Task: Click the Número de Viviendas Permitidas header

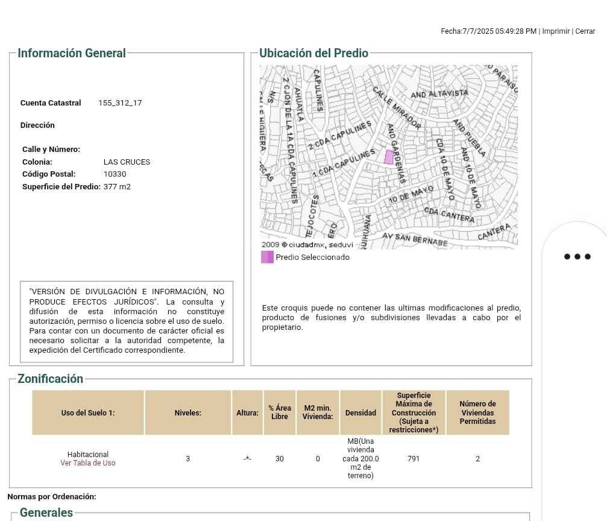Action: click(477, 412)
